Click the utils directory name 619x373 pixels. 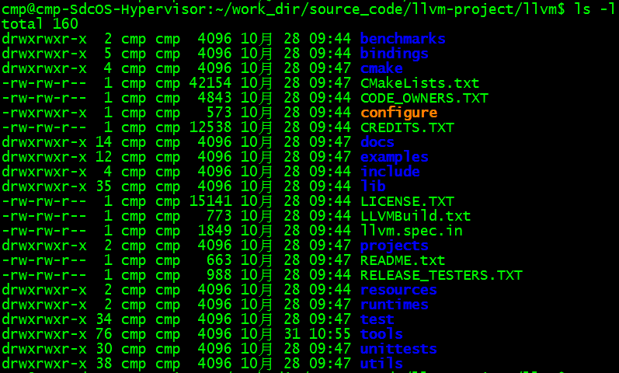[x=381, y=364]
